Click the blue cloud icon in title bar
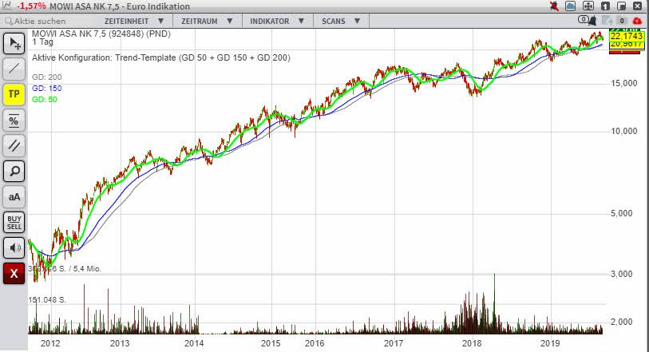 [570, 6]
